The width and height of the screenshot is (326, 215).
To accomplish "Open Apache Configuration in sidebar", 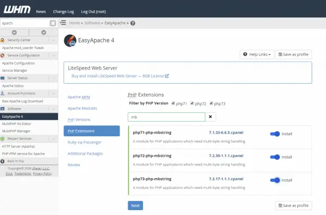I will click(x=18, y=63).
